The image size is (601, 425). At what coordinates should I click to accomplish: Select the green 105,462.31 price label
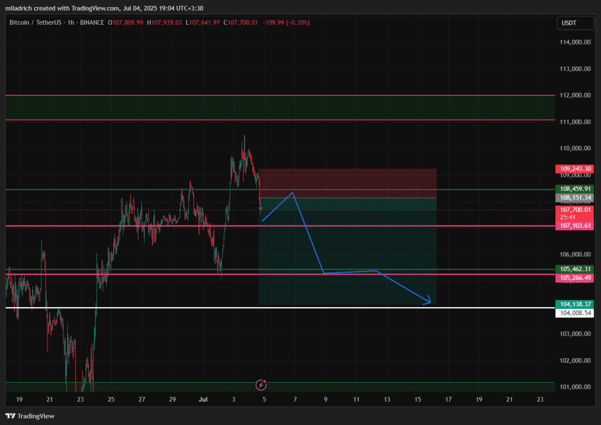(574, 269)
